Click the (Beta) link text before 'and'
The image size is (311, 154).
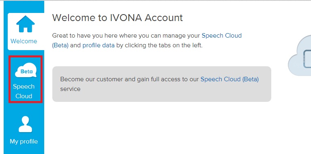[x=60, y=45]
